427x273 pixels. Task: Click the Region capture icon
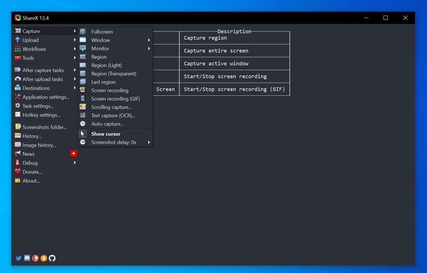pos(83,57)
